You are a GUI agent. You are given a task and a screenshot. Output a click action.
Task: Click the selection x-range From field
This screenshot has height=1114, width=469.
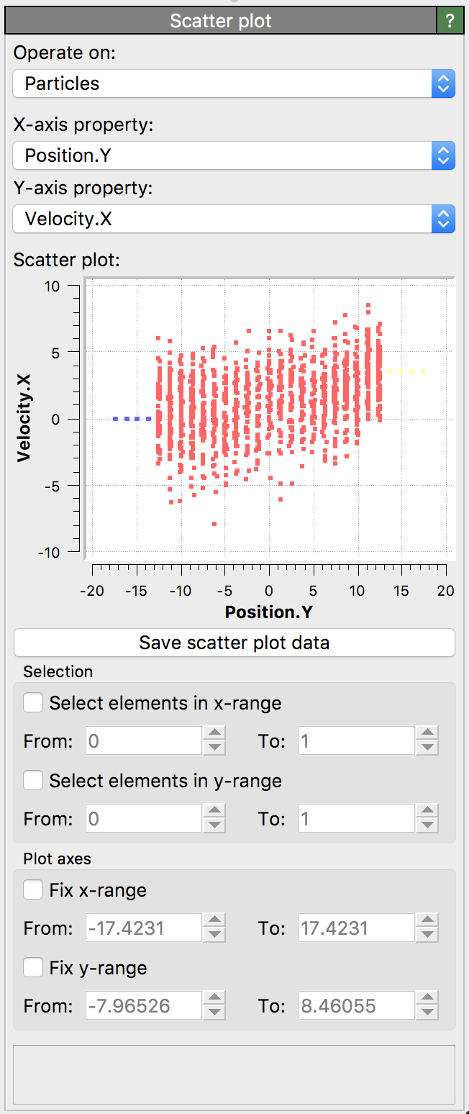click(x=143, y=741)
